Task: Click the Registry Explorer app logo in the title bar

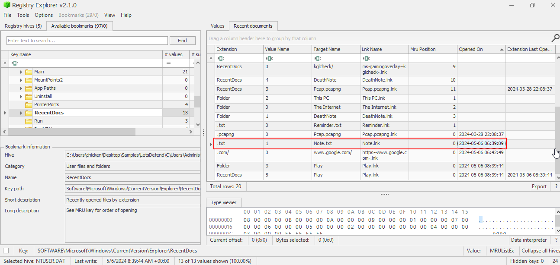Action: pyautogui.click(x=6, y=5)
